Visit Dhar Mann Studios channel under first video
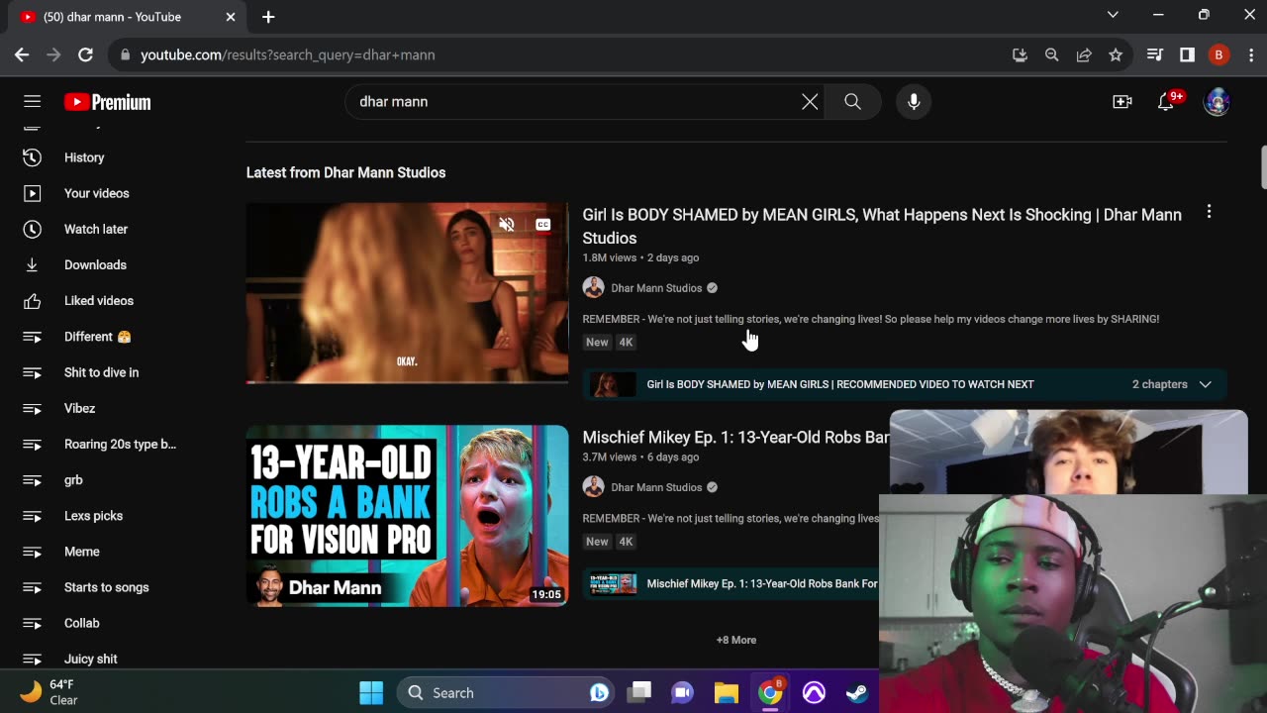Screen dimensions: 1267x713 pyautogui.click(x=656, y=288)
